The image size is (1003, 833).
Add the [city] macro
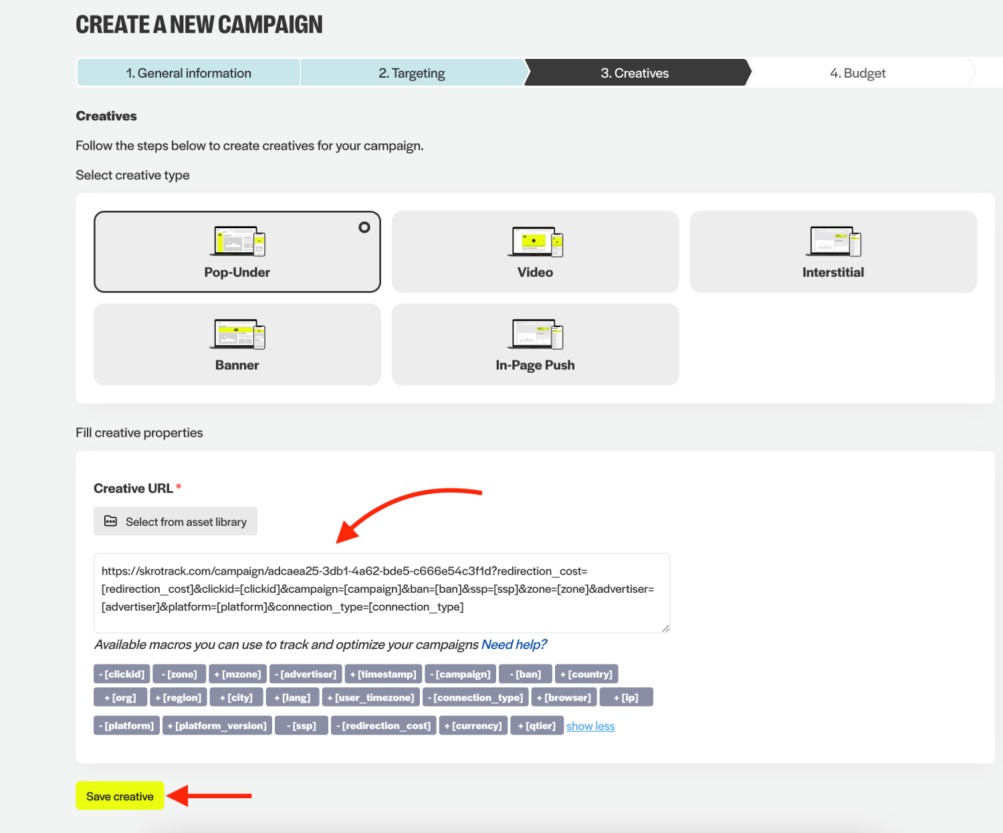tap(236, 697)
